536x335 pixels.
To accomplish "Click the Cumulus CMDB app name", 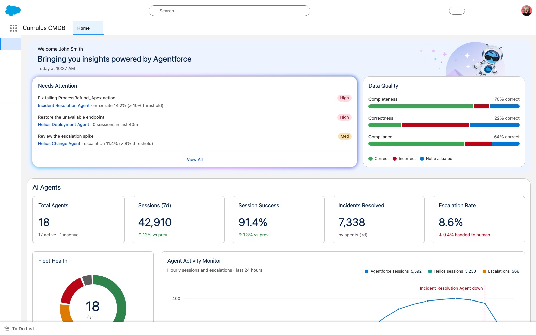I will pyautogui.click(x=44, y=28).
